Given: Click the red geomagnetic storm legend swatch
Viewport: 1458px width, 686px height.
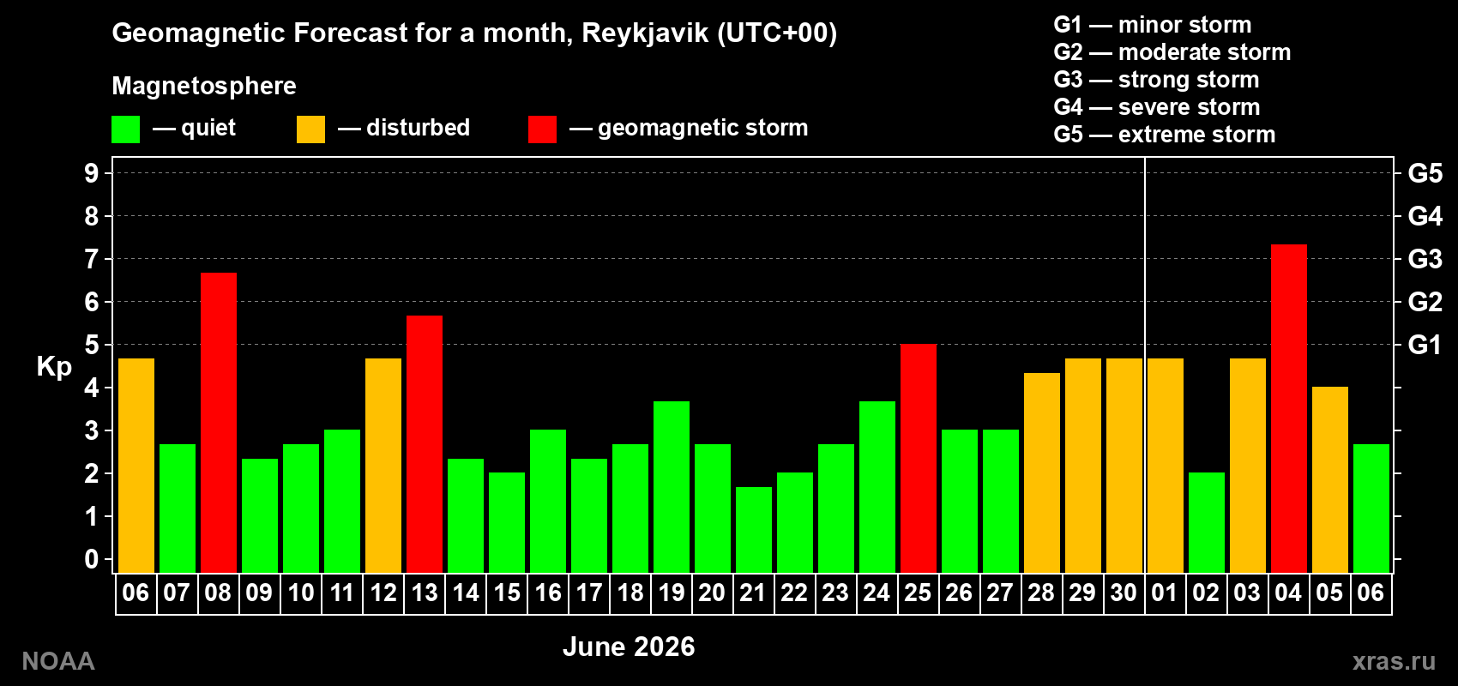Looking at the screenshot, I should coord(542,129).
